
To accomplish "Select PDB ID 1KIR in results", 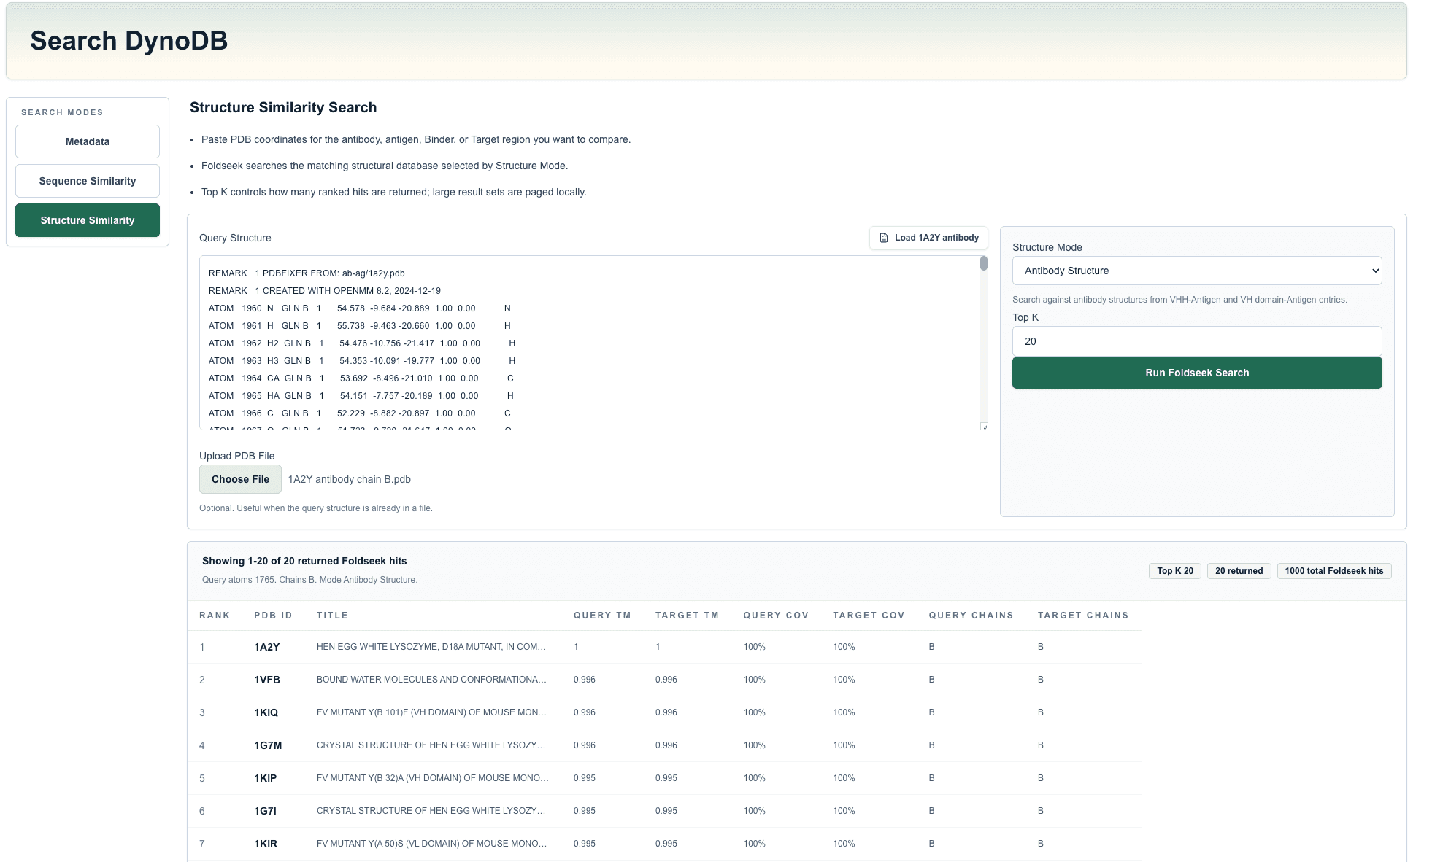I will point(266,844).
